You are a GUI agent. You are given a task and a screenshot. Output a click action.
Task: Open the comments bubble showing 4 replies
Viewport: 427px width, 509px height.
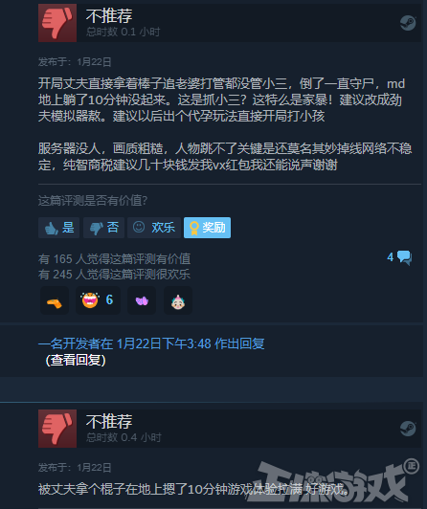[400, 257]
